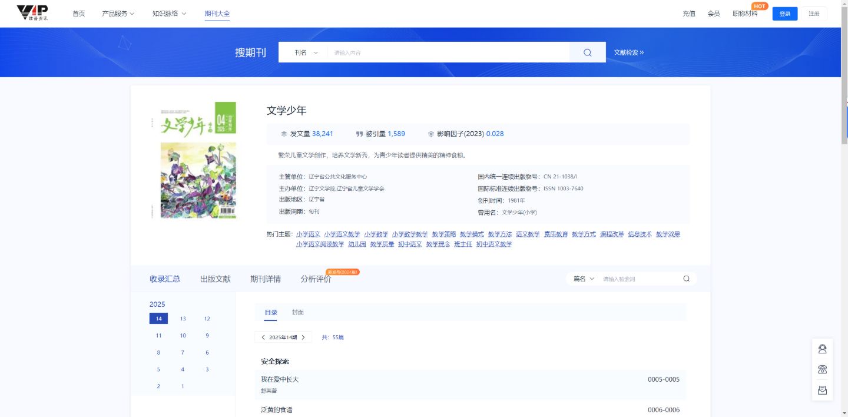Image resolution: width=848 pixels, height=417 pixels.
Task: Expand the 知识脉络 navigation dropdown
Action: pyautogui.click(x=169, y=14)
